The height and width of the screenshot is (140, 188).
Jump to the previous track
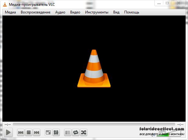(x=21, y=132)
